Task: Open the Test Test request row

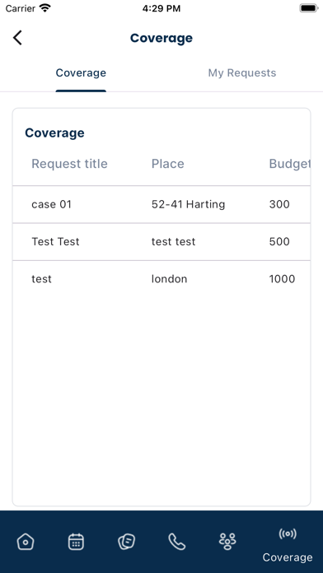Action: pos(161,241)
